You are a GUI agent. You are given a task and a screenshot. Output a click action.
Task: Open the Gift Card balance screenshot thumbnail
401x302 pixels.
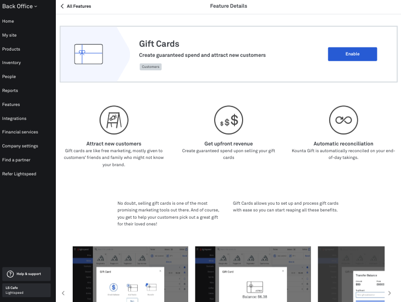pos(253,274)
